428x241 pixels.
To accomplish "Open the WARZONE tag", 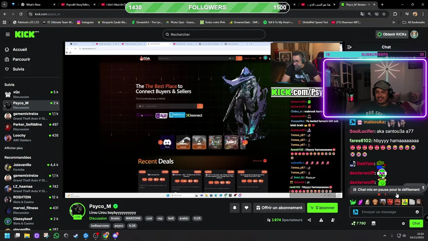I will pos(133,218).
